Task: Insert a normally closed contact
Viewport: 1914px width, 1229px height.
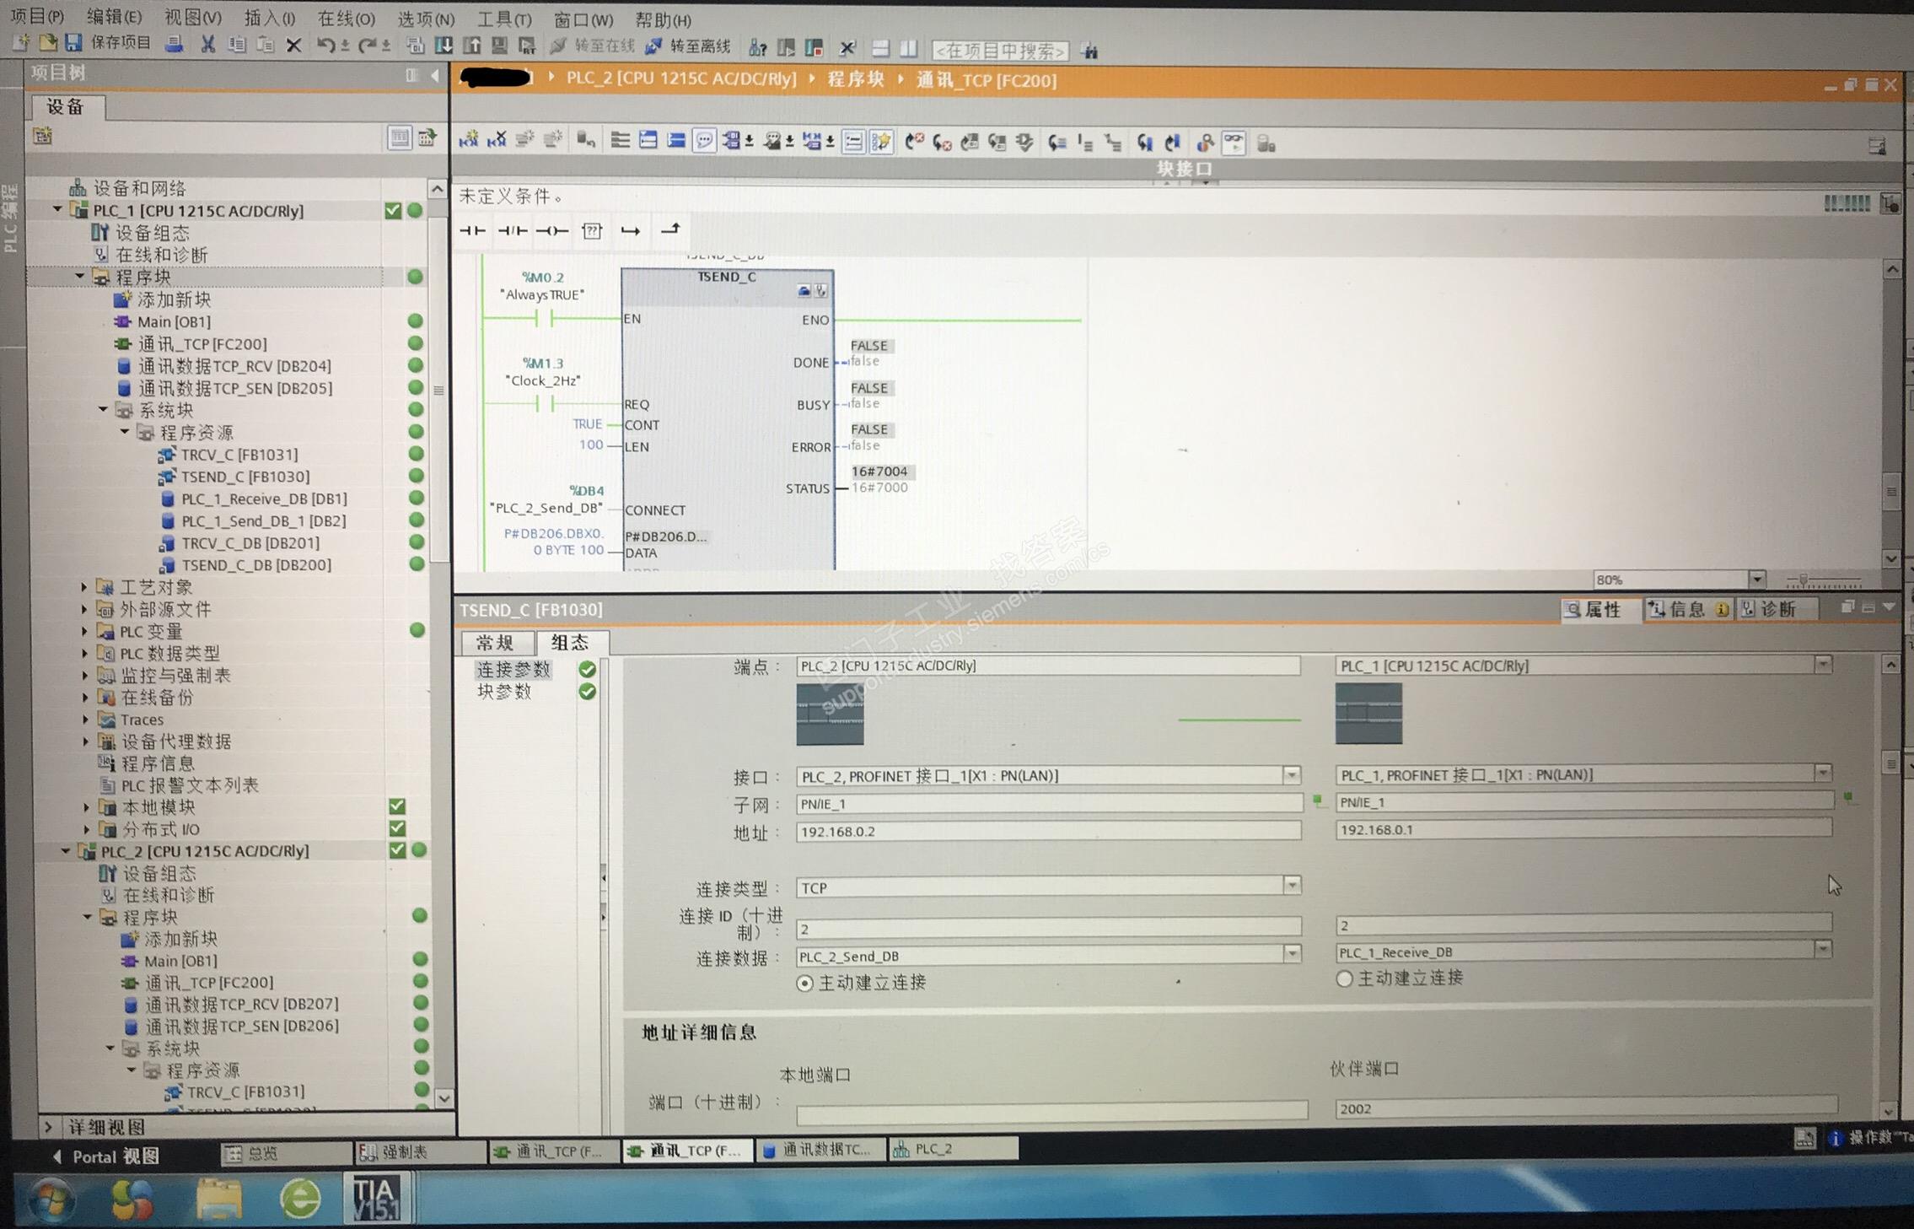Action: 512,230
